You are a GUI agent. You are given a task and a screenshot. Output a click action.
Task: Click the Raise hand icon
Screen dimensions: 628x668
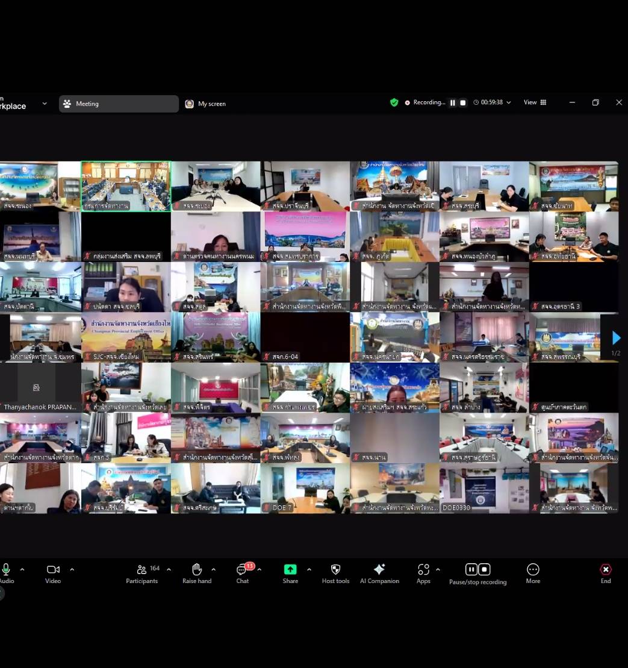[x=197, y=570]
